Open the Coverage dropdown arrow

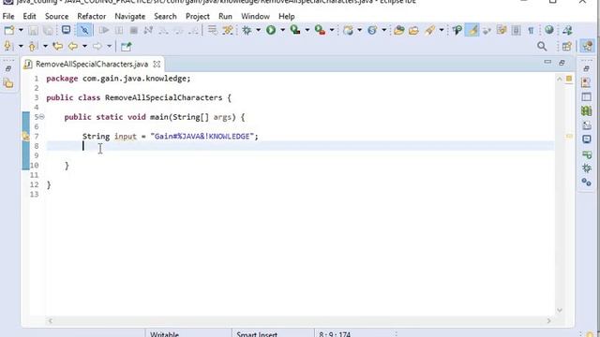pos(307,30)
